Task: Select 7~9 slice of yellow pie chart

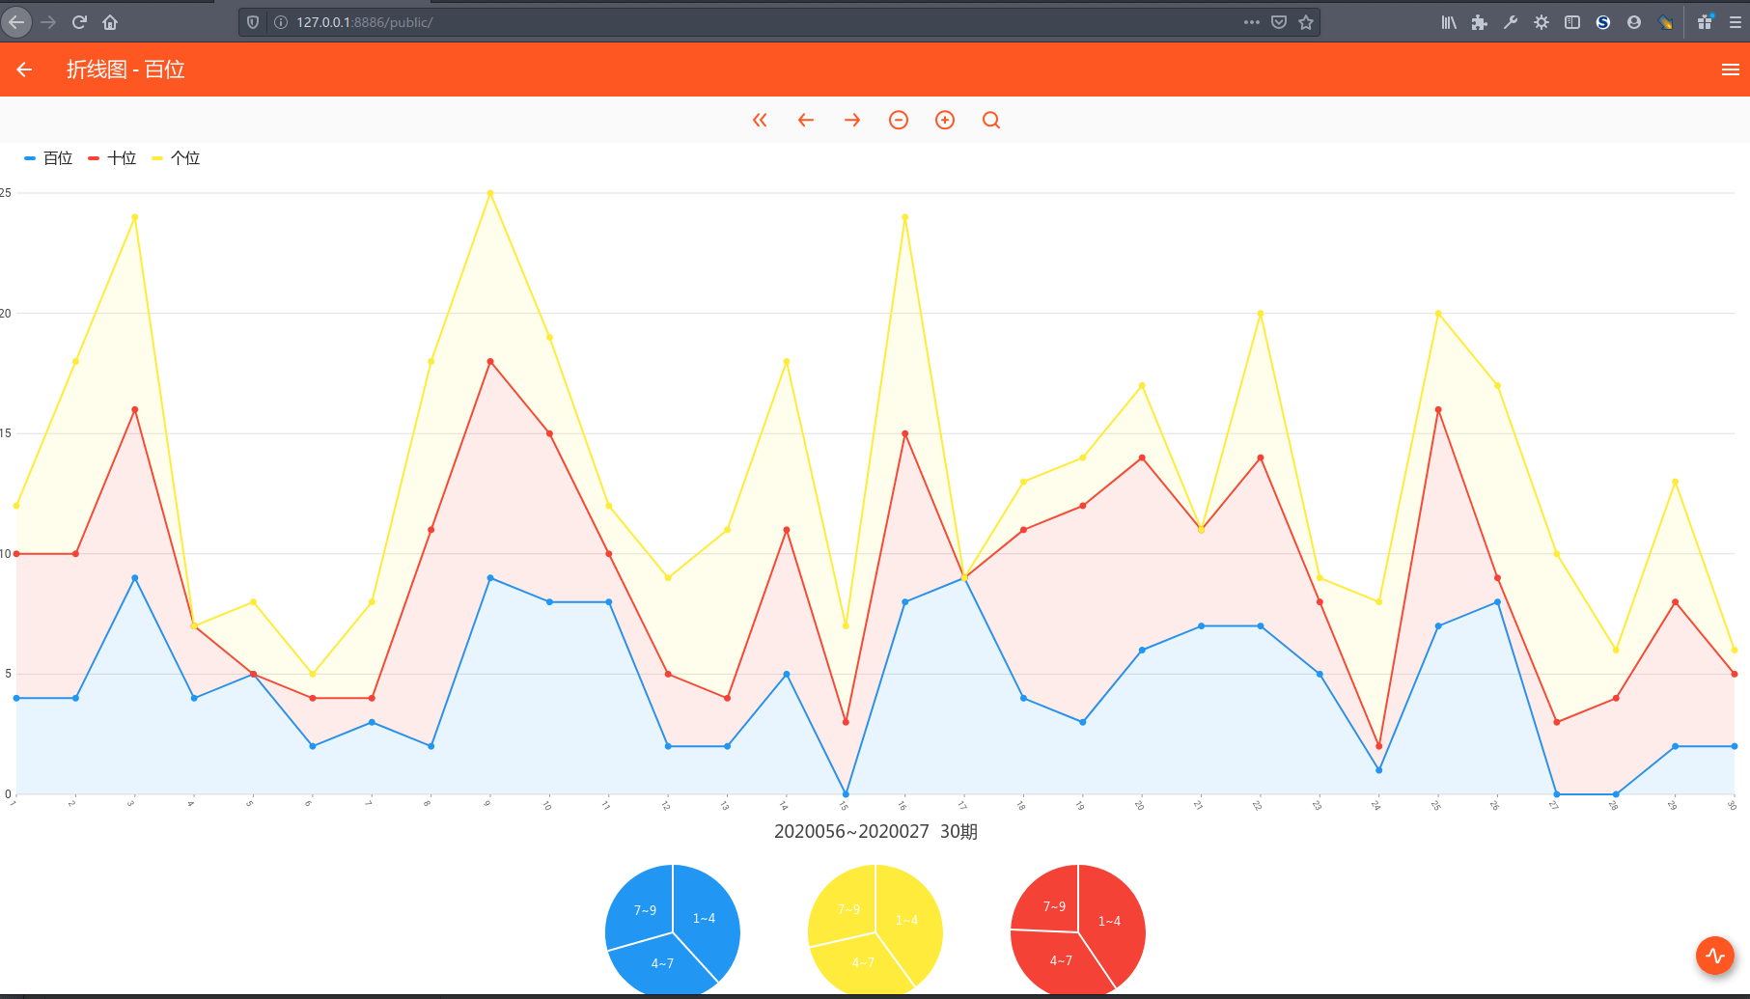Action: [x=848, y=909]
